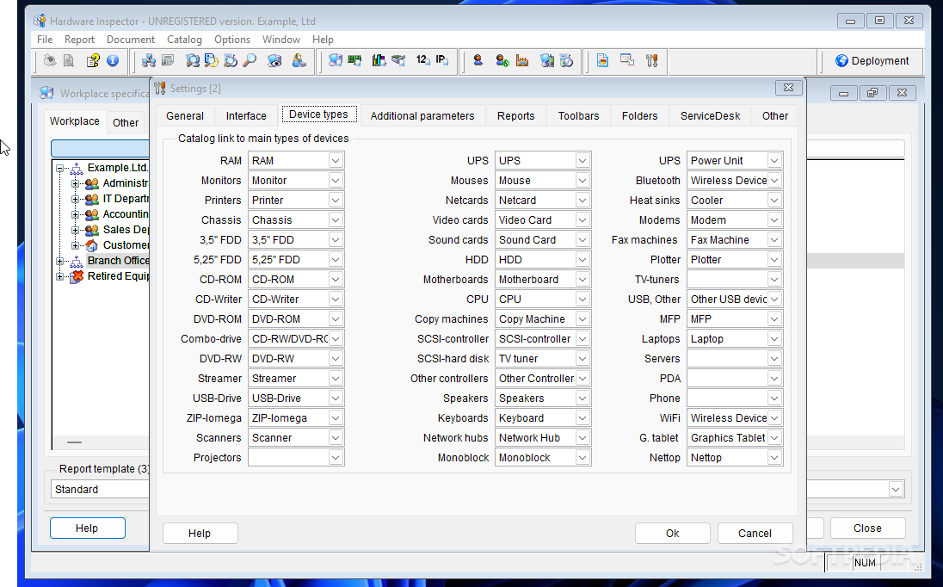Click the user figure icon beside the monitor-eye icon

[299, 61]
